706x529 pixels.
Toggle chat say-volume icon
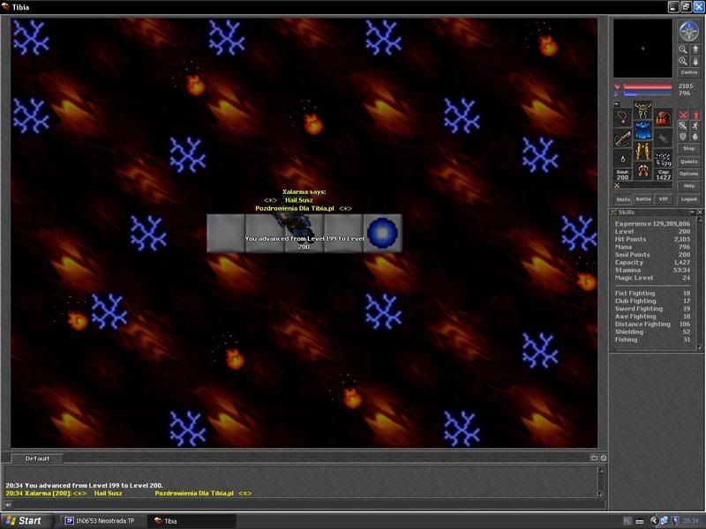tap(8, 504)
